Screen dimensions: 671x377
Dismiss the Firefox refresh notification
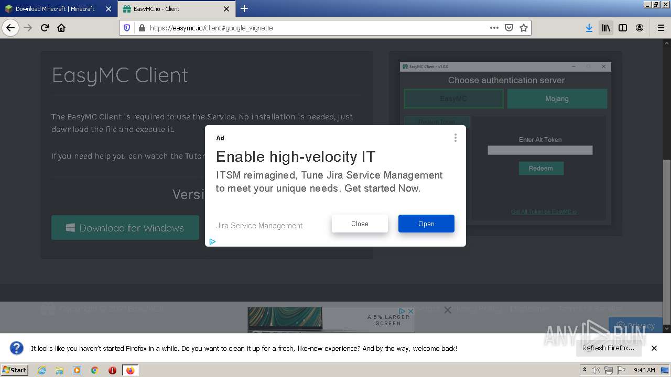[x=654, y=348]
